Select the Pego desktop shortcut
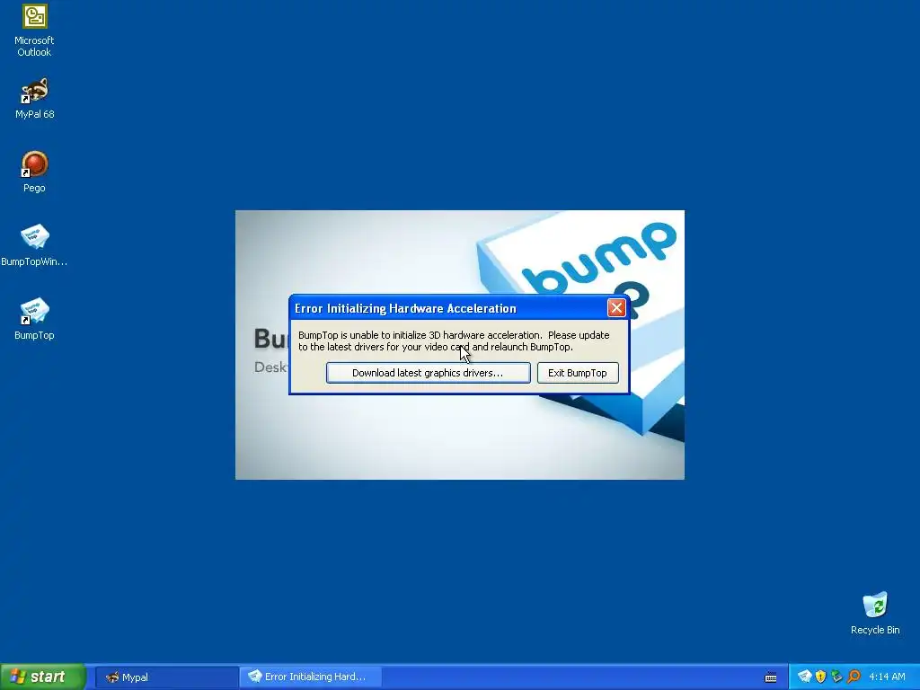920x690 pixels. 34,172
